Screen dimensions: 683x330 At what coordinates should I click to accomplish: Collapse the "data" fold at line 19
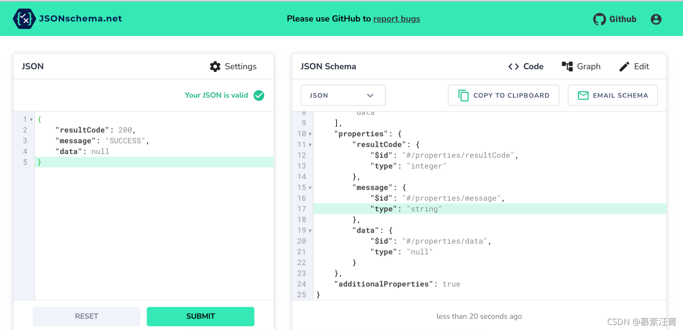click(x=310, y=230)
